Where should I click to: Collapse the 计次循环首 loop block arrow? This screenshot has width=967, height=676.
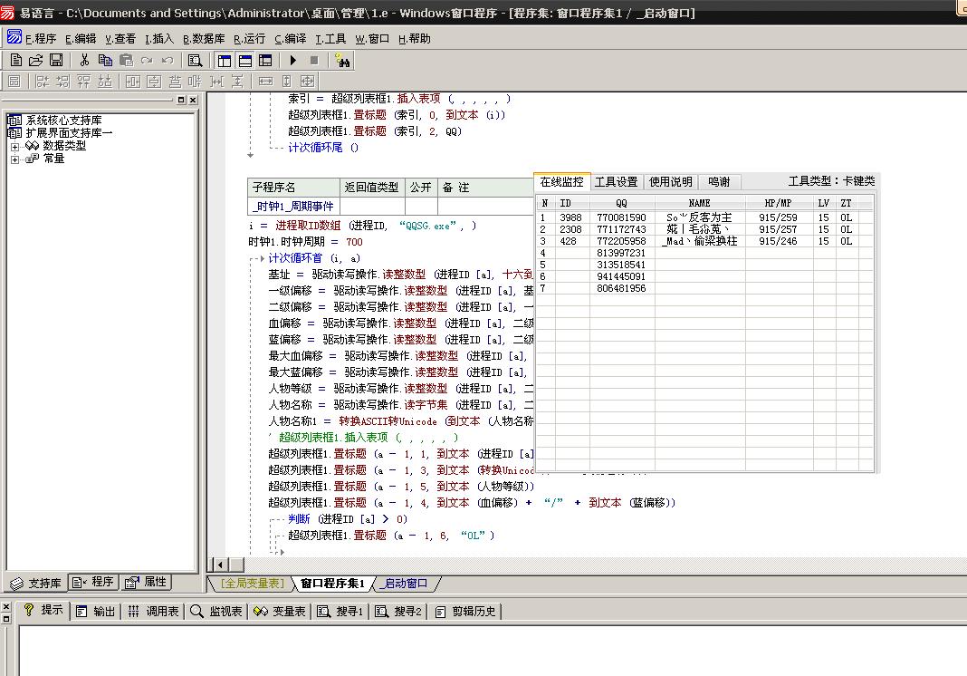coord(262,258)
